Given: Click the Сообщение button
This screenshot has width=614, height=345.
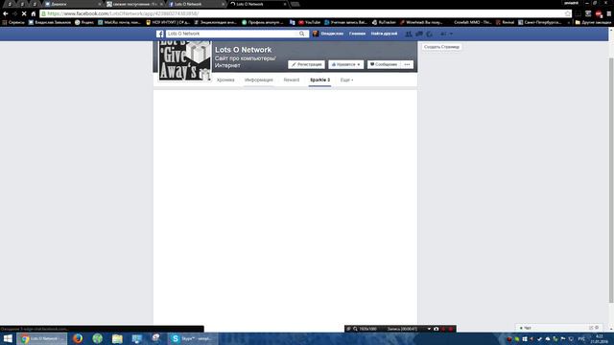Looking at the screenshot, I should (x=384, y=64).
